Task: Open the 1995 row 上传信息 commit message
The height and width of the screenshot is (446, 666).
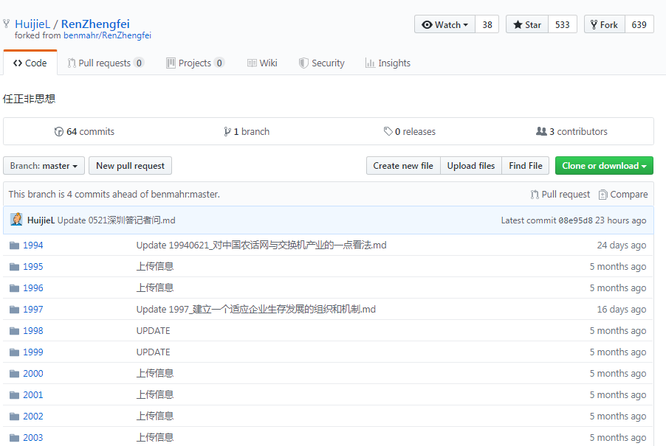Action: pos(154,266)
